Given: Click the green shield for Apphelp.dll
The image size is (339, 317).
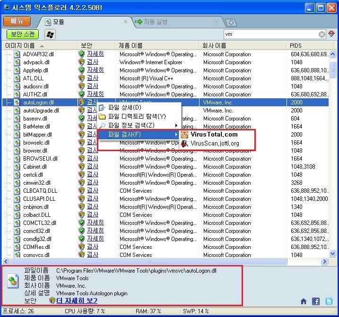Looking at the screenshot, I should point(81,70).
